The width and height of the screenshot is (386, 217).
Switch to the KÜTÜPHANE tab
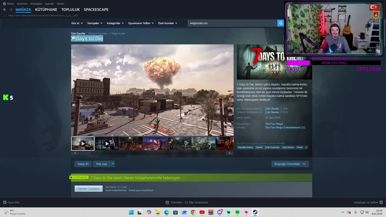pos(46,10)
